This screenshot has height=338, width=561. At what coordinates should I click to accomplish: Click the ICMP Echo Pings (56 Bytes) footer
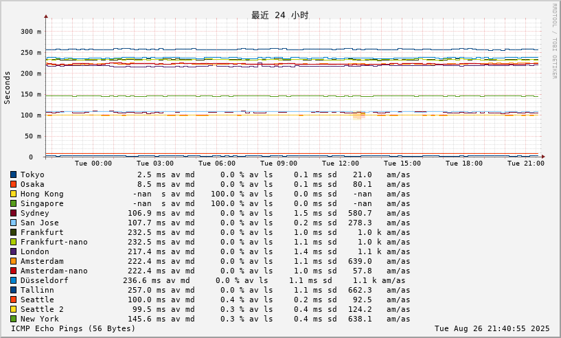(73, 328)
